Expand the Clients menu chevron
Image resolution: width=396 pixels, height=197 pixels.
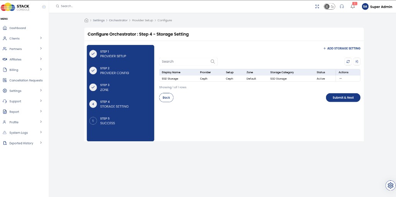click(x=41, y=38)
